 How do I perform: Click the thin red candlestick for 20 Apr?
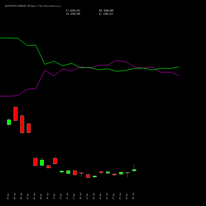[82, 173]
